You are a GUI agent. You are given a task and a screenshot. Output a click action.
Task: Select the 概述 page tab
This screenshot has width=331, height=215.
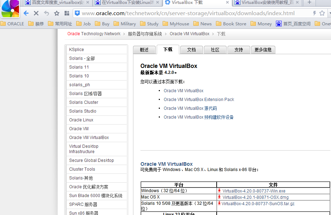[144, 50]
